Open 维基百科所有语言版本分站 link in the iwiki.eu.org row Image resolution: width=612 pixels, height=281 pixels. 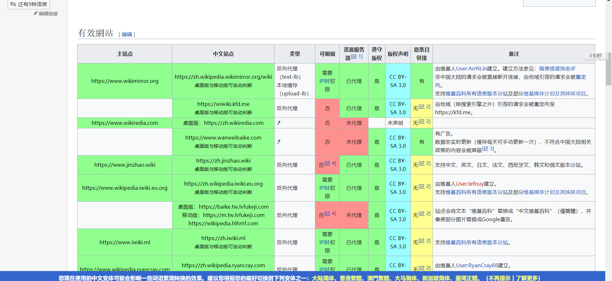click(x=476, y=192)
